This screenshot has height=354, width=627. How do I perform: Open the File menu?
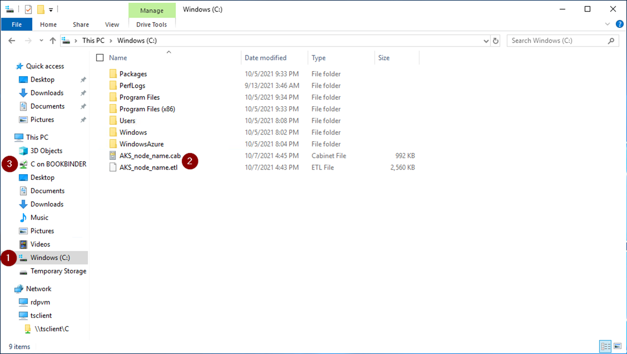click(x=17, y=24)
